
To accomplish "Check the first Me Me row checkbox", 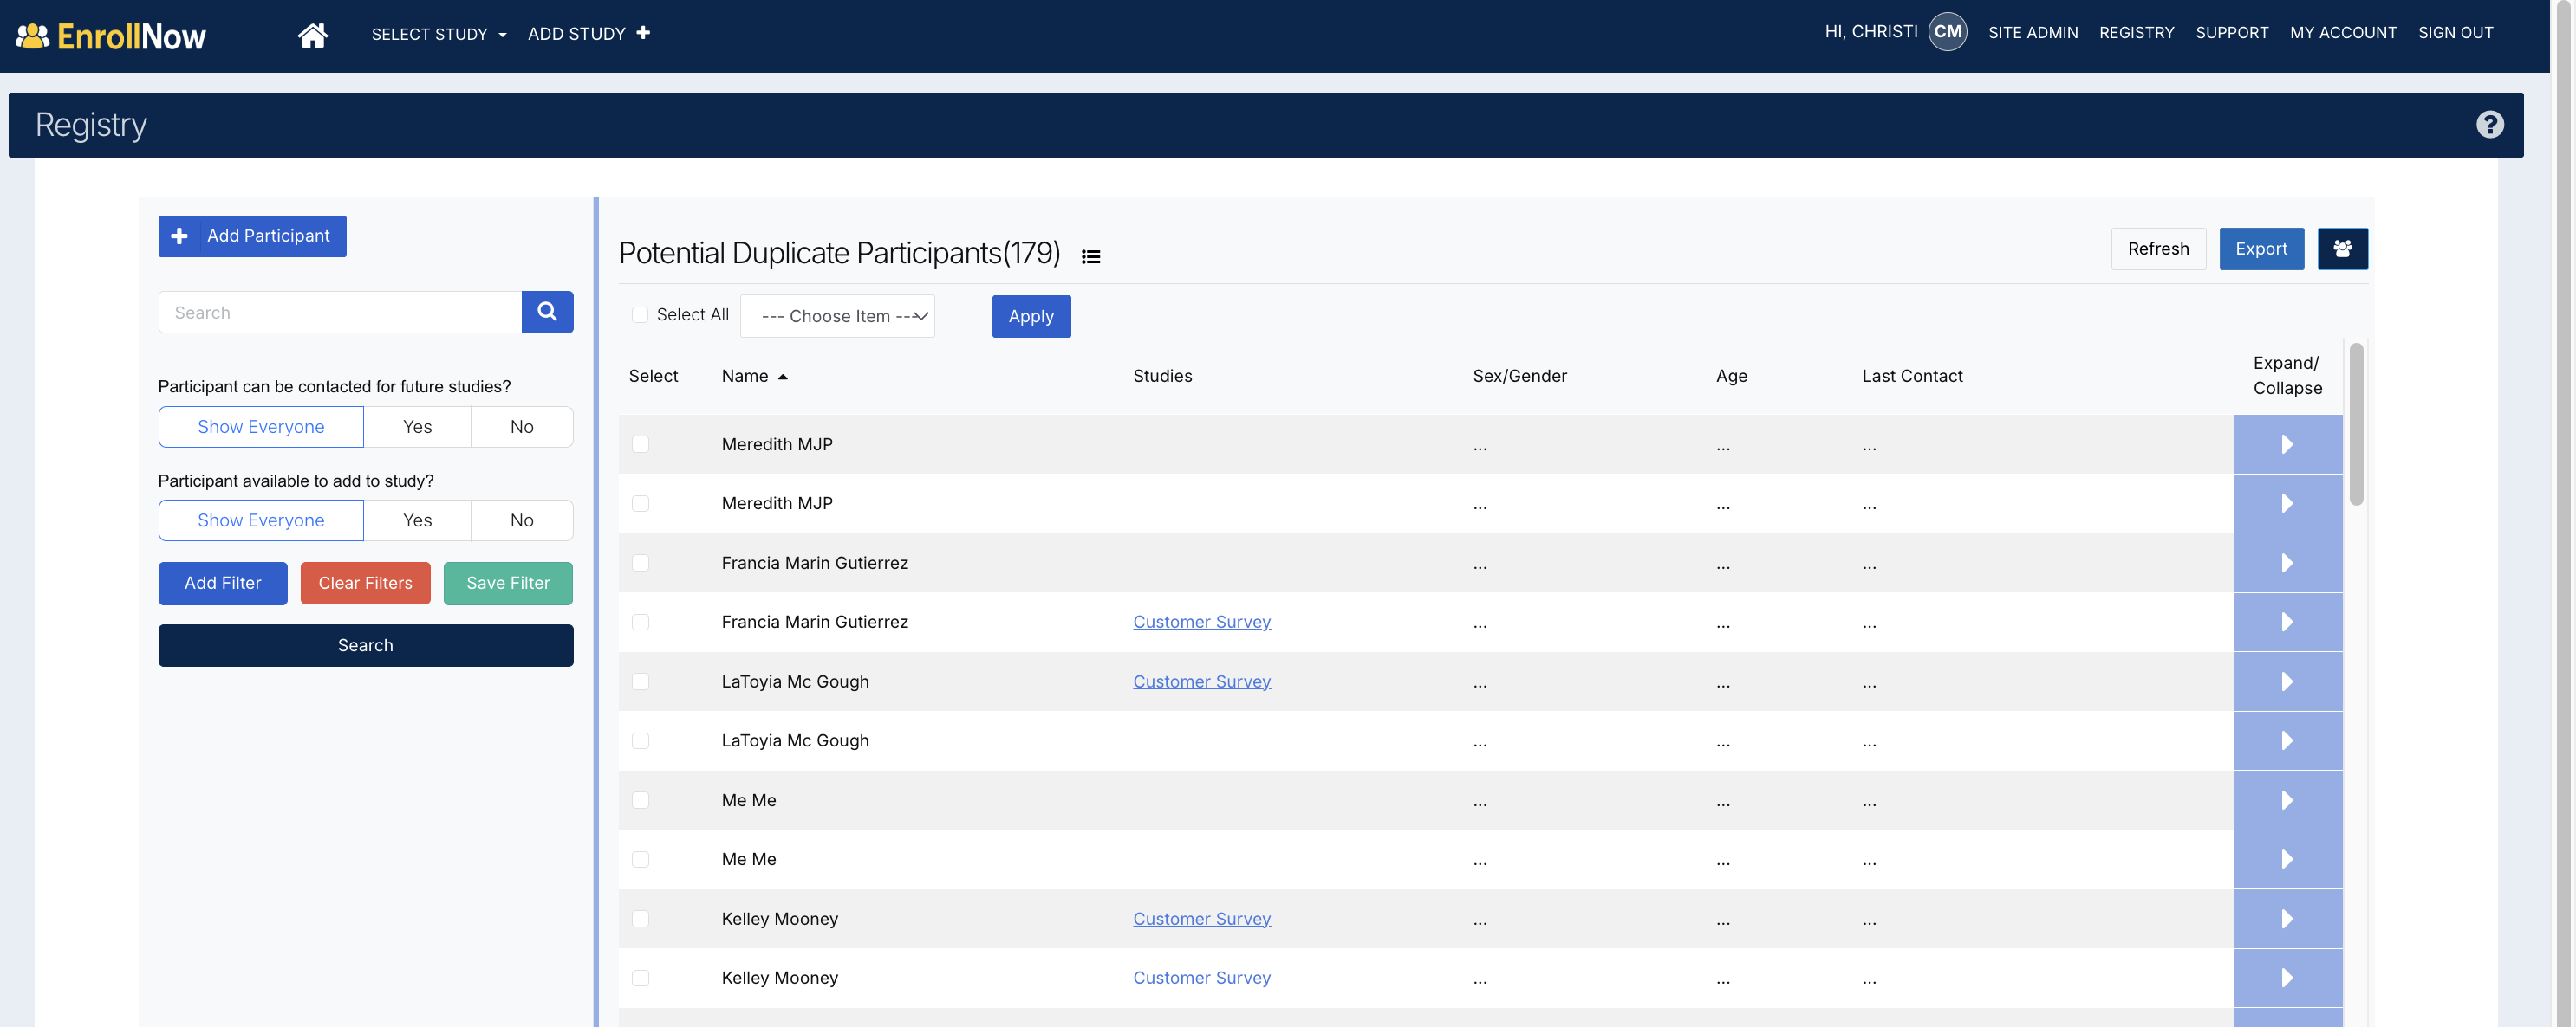I will pos(641,801).
